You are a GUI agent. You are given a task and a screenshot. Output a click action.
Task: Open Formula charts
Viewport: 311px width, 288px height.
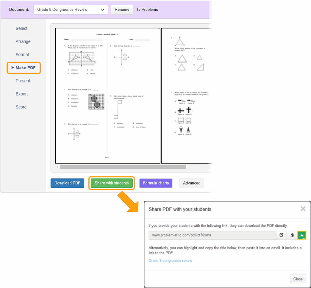pyautogui.click(x=156, y=183)
